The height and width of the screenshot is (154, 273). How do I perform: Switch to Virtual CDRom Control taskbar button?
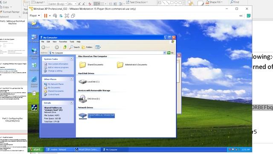(87, 150)
